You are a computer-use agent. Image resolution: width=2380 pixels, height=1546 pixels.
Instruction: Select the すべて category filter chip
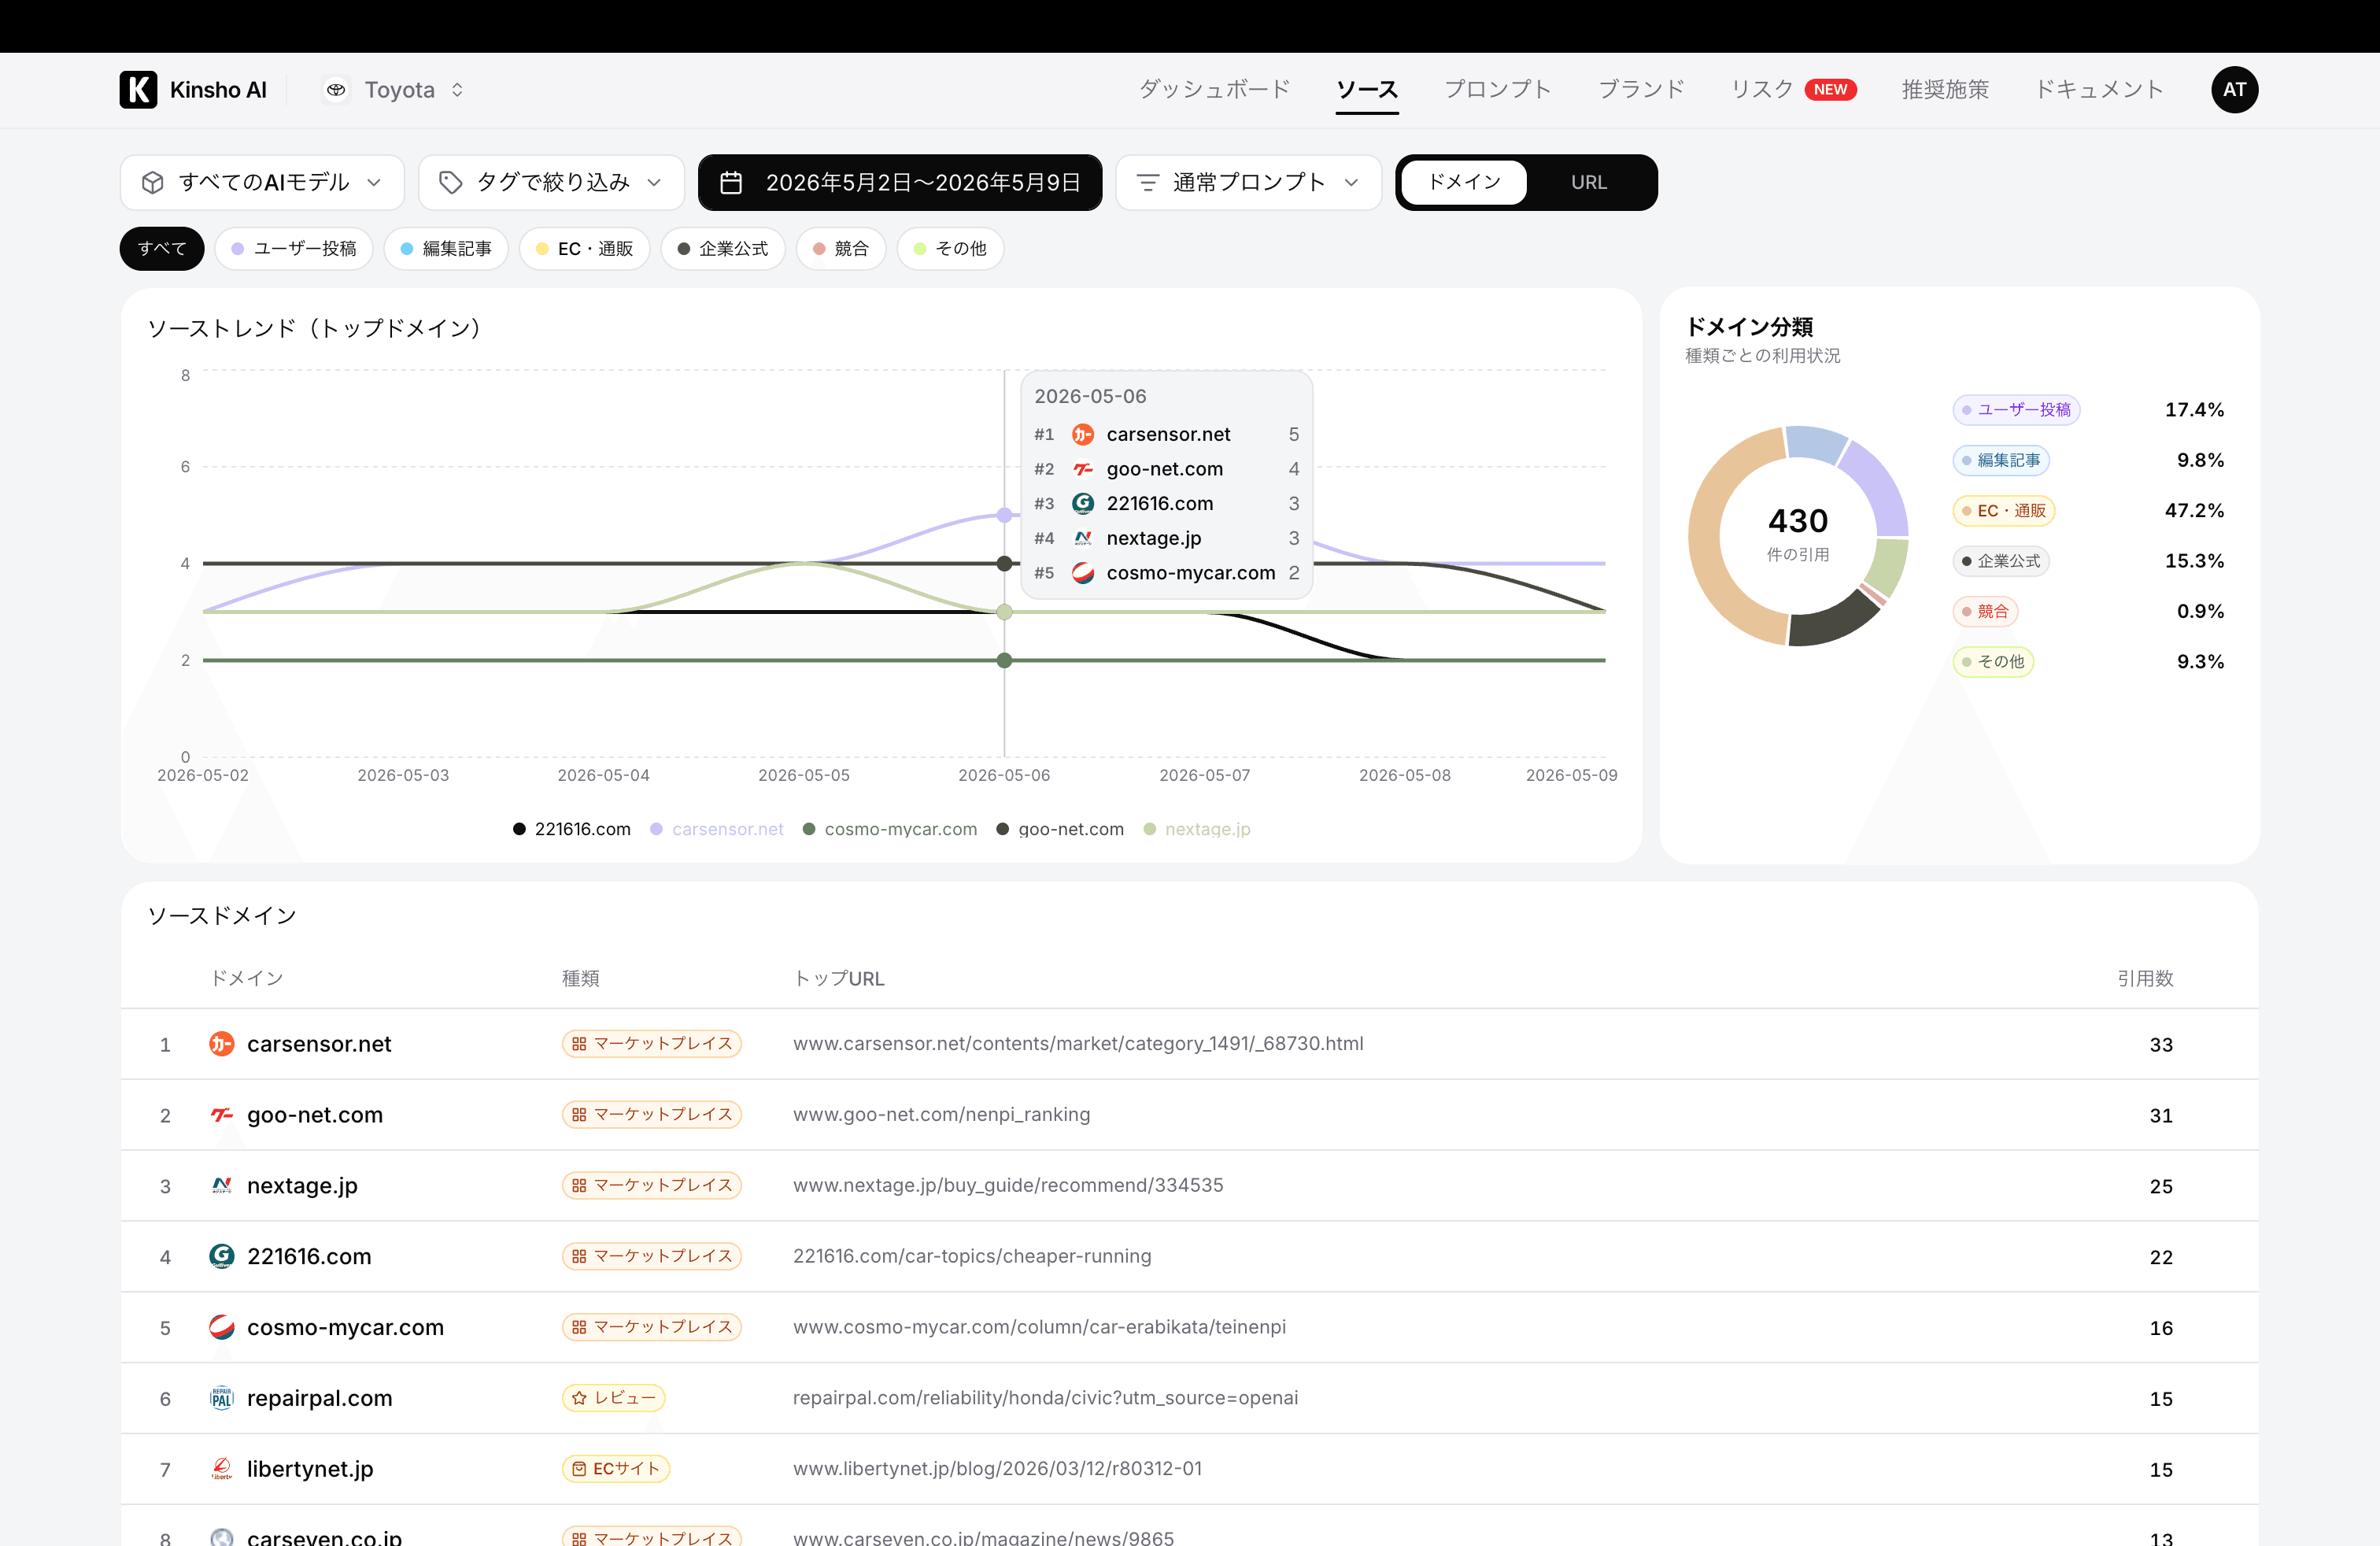coord(162,248)
